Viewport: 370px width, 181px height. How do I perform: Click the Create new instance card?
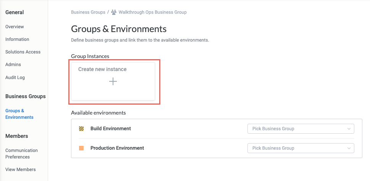point(113,81)
